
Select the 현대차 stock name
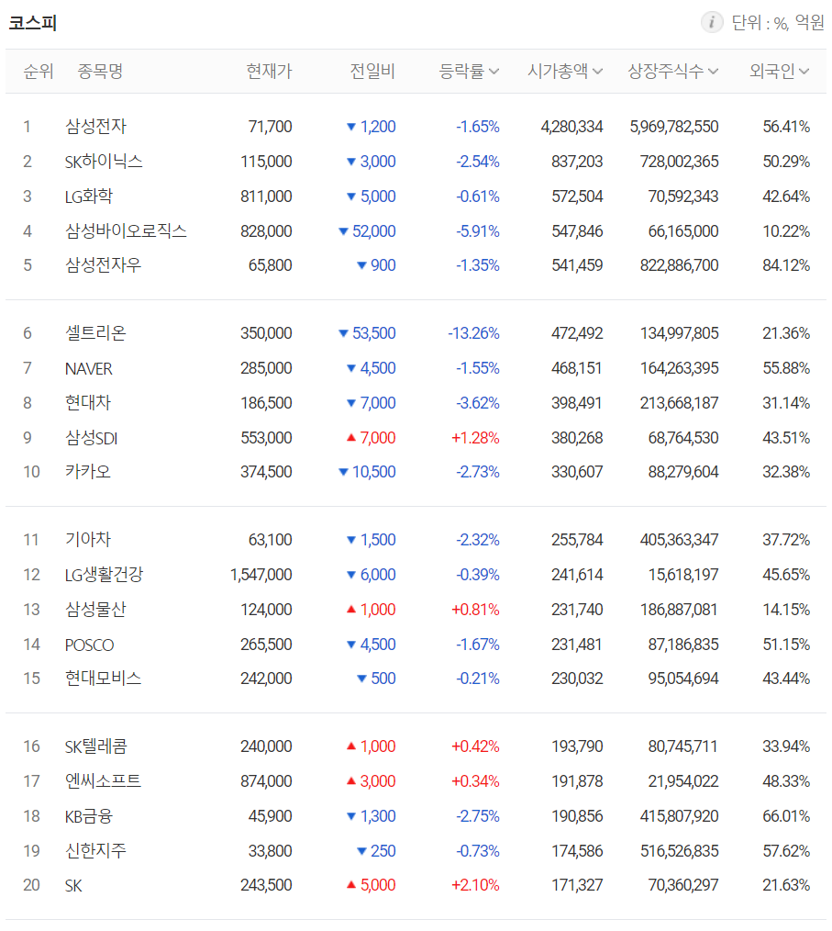point(88,403)
